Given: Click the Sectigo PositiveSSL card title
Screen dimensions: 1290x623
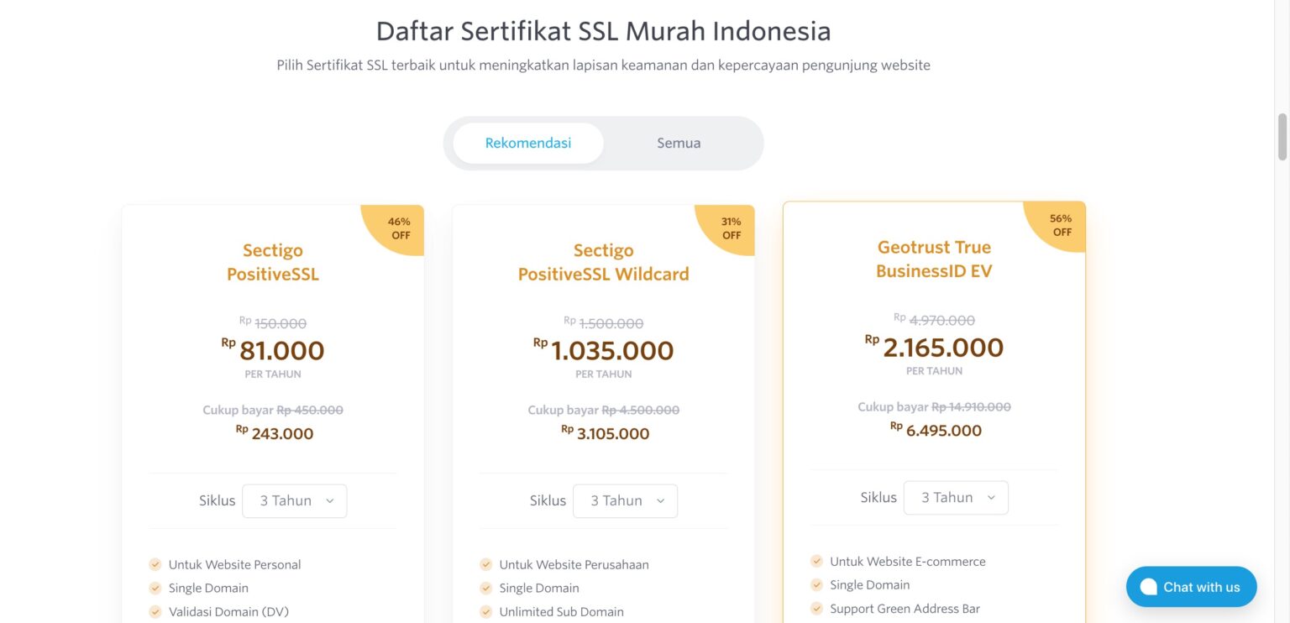Looking at the screenshot, I should click(272, 261).
